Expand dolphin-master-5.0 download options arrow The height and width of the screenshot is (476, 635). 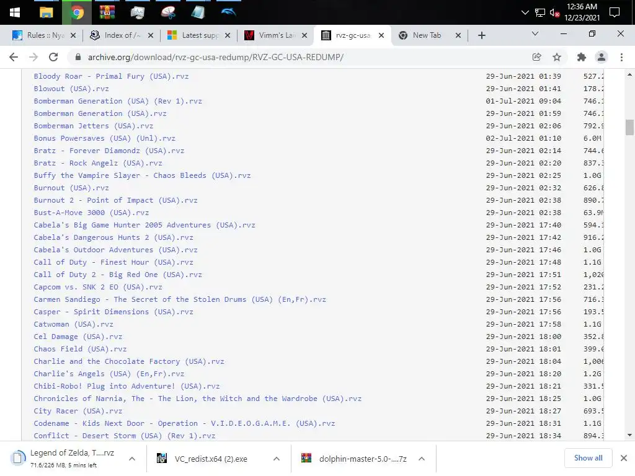422,459
